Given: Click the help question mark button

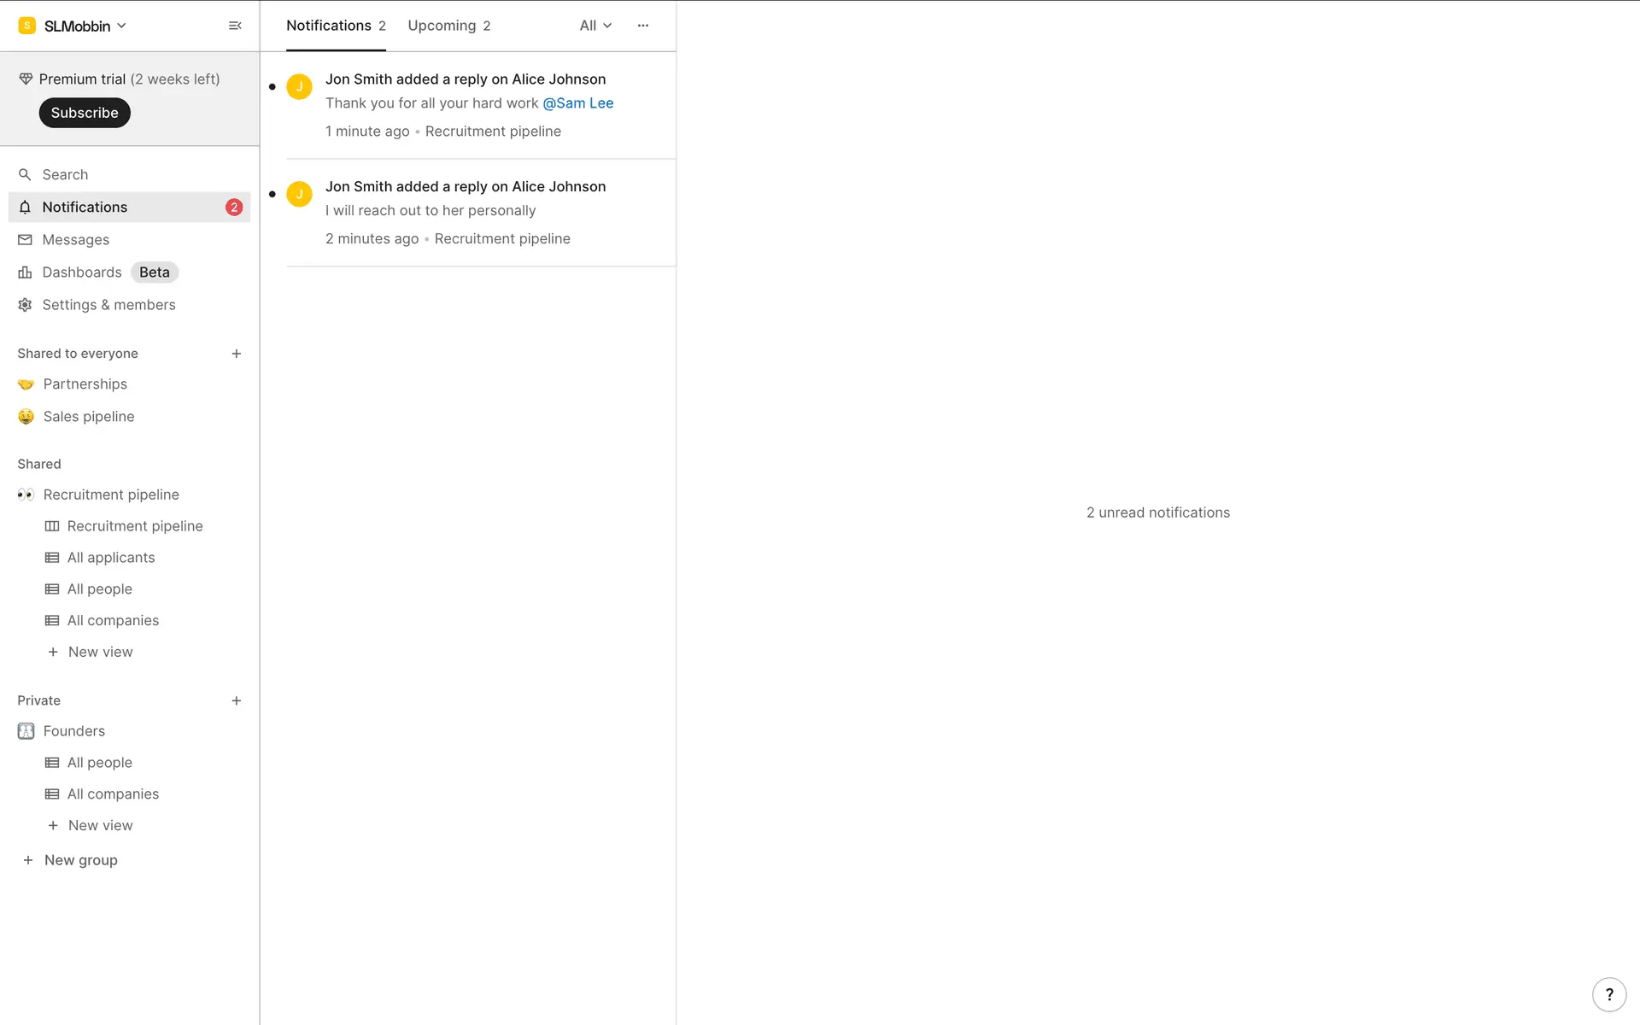Looking at the screenshot, I should point(1608,994).
